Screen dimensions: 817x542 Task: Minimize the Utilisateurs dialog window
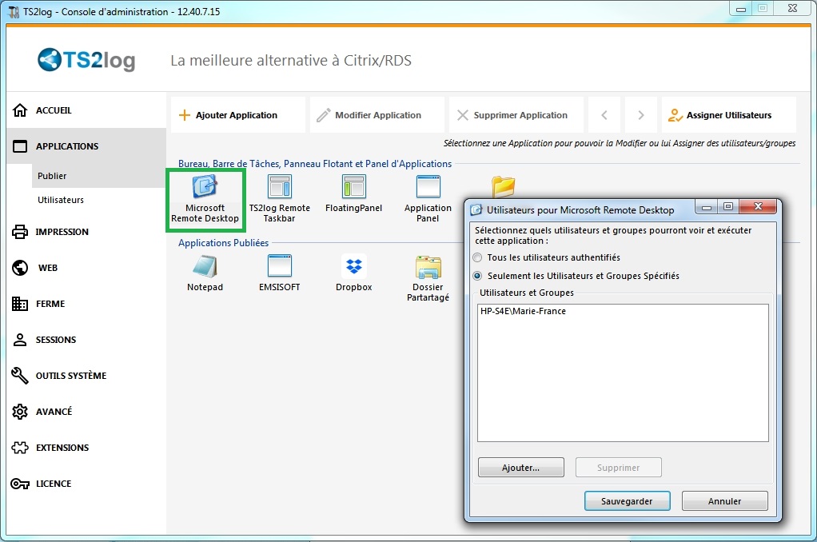707,207
